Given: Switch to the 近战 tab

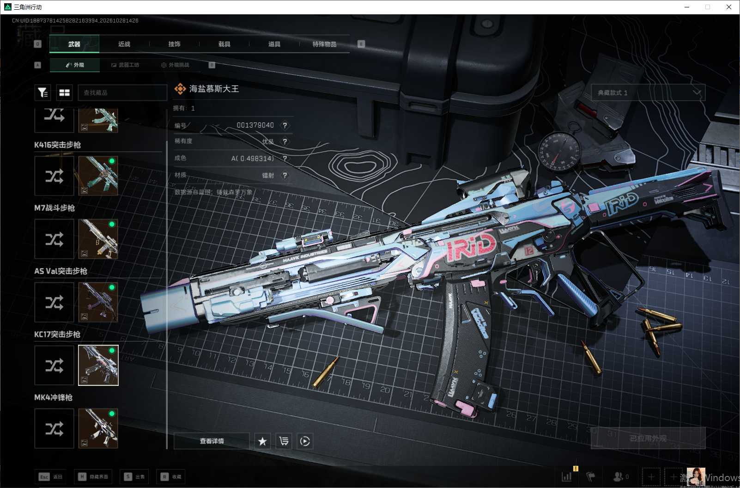Looking at the screenshot, I should (x=124, y=44).
